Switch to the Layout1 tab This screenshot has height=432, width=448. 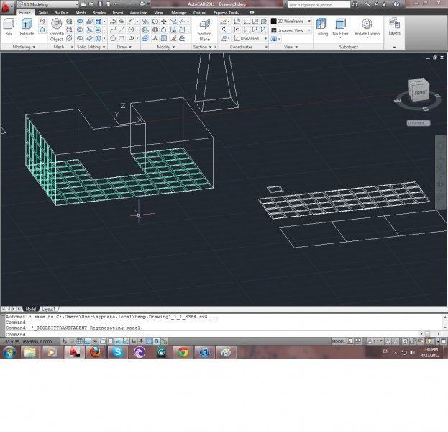pos(48,309)
